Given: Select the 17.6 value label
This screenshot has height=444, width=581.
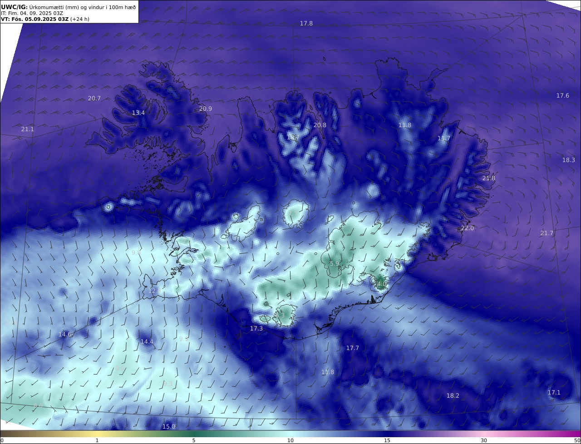Looking at the screenshot, I should (x=563, y=95).
